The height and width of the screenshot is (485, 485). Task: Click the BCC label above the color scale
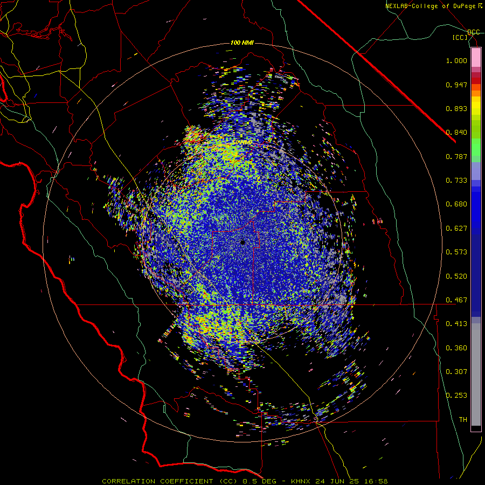[473, 32]
